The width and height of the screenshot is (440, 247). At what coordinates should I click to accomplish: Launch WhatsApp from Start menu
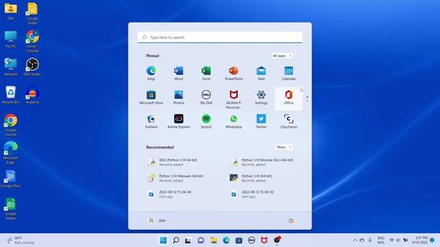pos(234,121)
